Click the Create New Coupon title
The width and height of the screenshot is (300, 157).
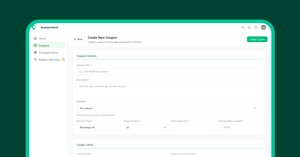click(102, 38)
